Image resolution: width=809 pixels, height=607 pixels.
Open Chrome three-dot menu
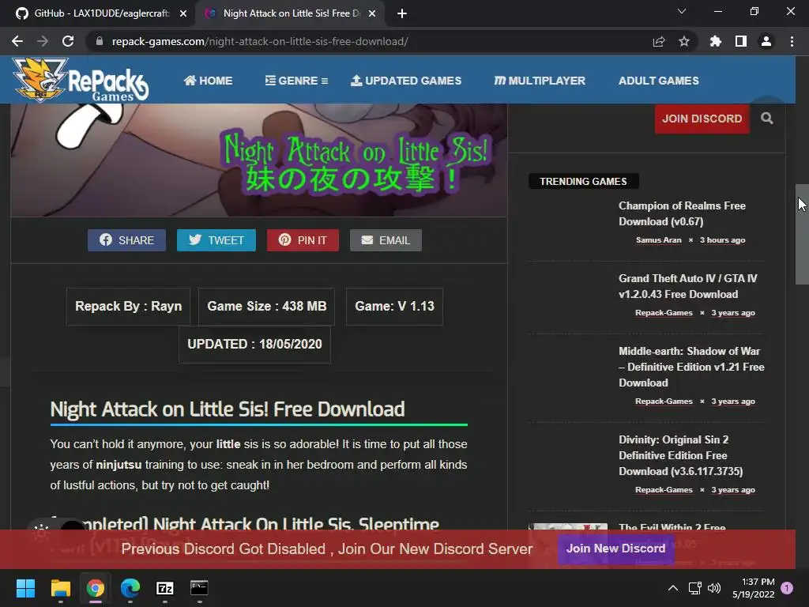(x=792, y=41)
